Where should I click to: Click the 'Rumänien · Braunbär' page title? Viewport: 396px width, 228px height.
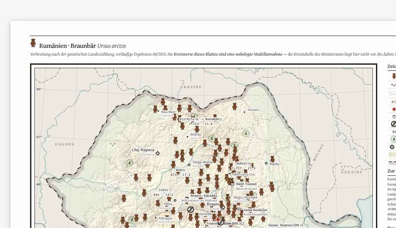pos(68,46)
